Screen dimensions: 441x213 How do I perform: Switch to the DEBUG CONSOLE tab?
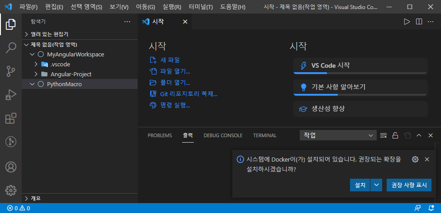(223, 135)
